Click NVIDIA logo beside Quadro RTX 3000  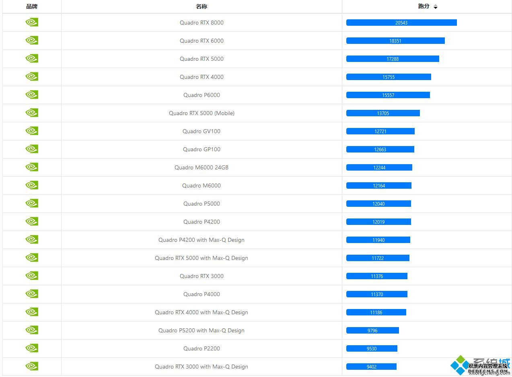click(32, 276)
